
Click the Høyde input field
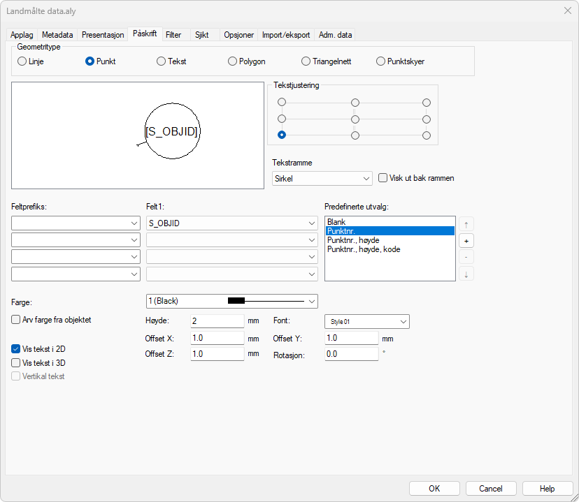(x=216, y=321)
